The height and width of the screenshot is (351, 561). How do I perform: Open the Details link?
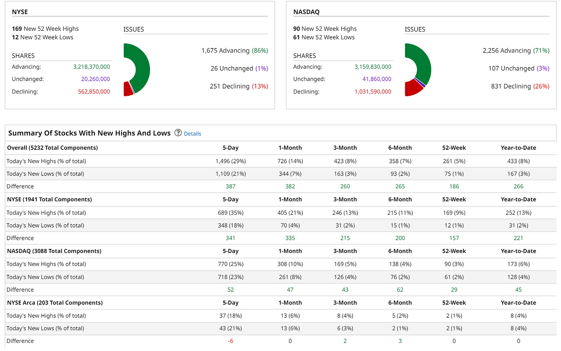pos(193,134)
